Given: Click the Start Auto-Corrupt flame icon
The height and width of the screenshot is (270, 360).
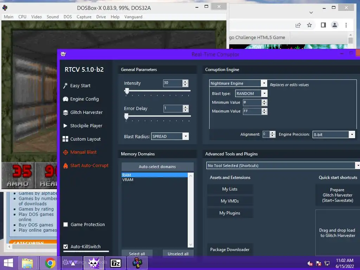Looking at the screenshot, I should (x=65, y=166).
